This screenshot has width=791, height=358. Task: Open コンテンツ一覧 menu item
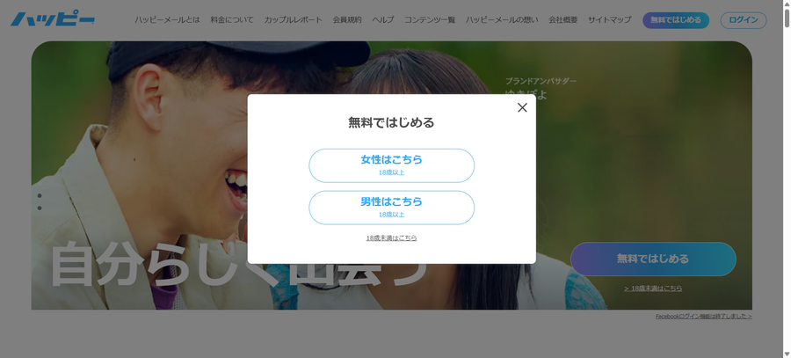[x=430, y=20]
